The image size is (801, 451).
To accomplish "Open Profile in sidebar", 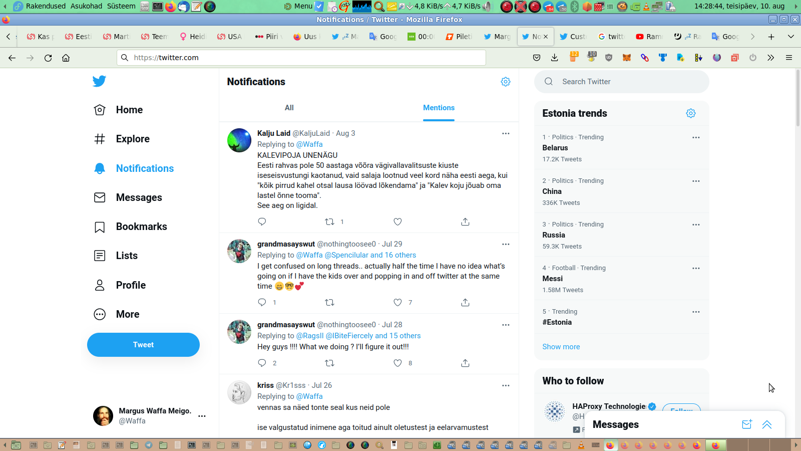I will click(x=120, y=285).
